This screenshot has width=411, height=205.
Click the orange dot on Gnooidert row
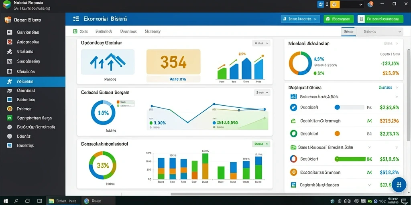point(337,134)
